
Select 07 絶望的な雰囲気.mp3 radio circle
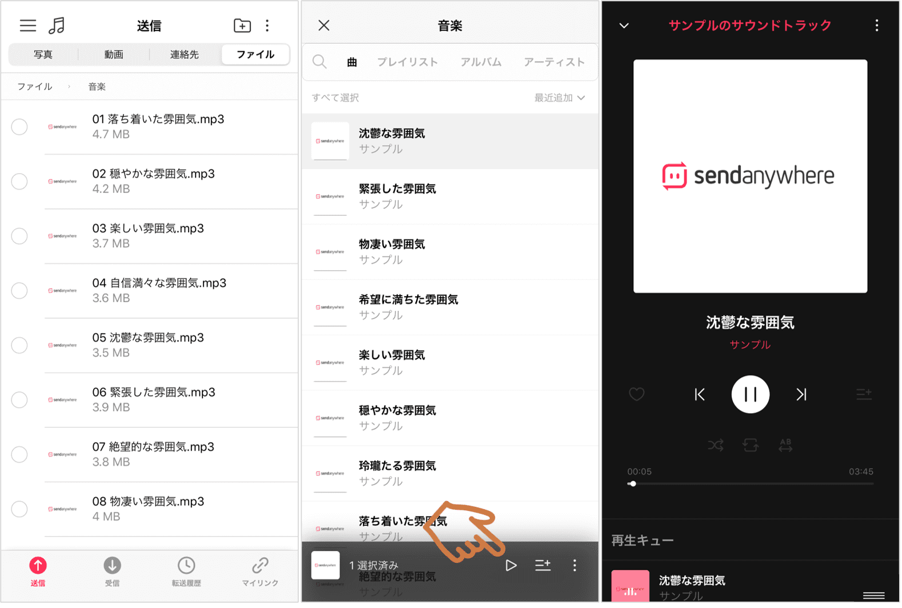[x=19, y=455]
